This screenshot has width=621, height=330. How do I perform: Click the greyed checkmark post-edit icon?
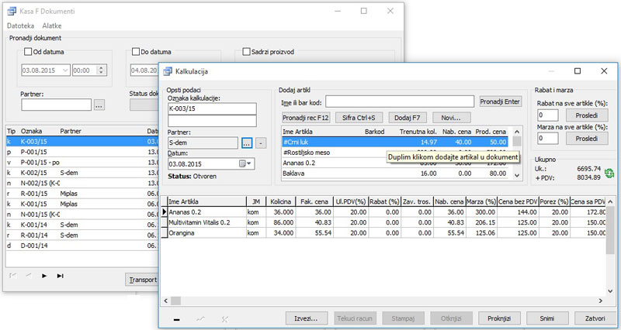201,319
